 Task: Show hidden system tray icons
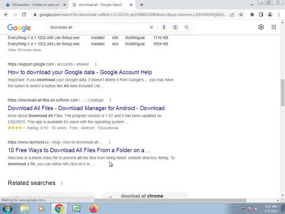[237, 209]
